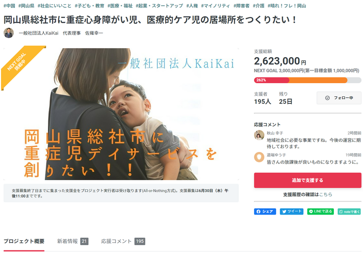Click the #岡山県 hashtag
The width and height of the screenshot is (363, 253).
click(x=26, y=6)
